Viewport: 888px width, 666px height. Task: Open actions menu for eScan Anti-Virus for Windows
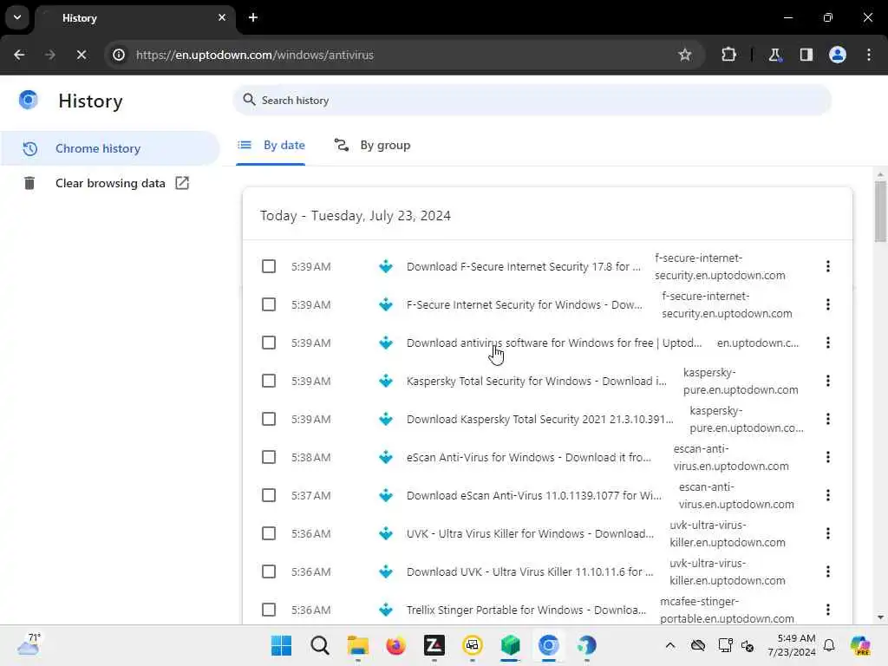[x=828, y=457]
